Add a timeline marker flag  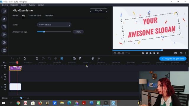[80, 58]
